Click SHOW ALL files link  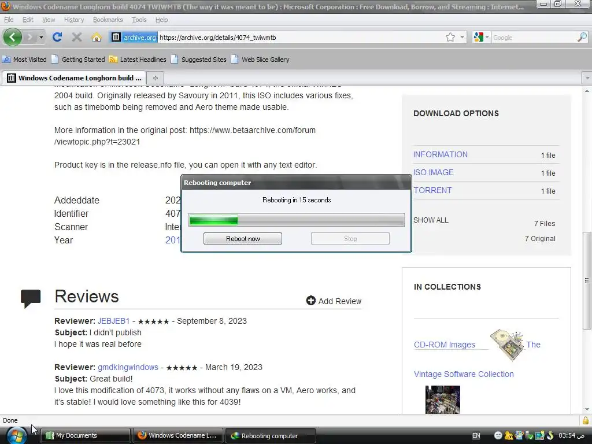pos(431,220)
